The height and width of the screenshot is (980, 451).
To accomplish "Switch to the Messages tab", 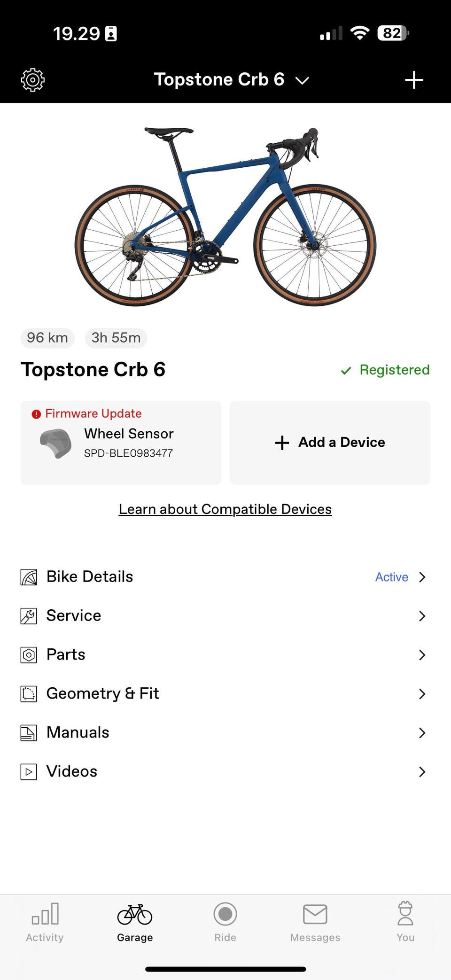I will 315,922.
